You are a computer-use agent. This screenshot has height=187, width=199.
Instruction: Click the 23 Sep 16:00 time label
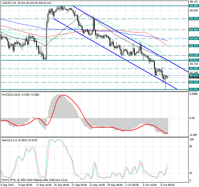[97, 185]
